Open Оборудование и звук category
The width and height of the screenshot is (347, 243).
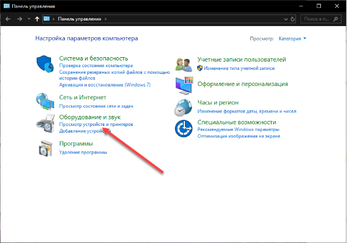90,117
